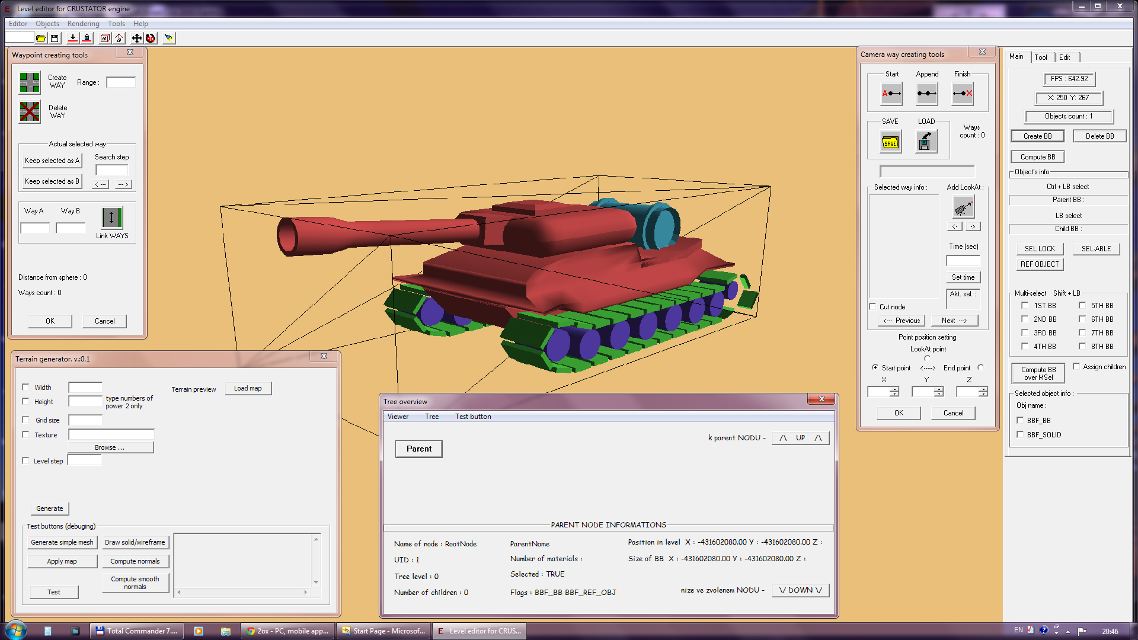Click camera way Append icon
The width and height of the screenshot is (1138, 640).
(x=926, y=94)
